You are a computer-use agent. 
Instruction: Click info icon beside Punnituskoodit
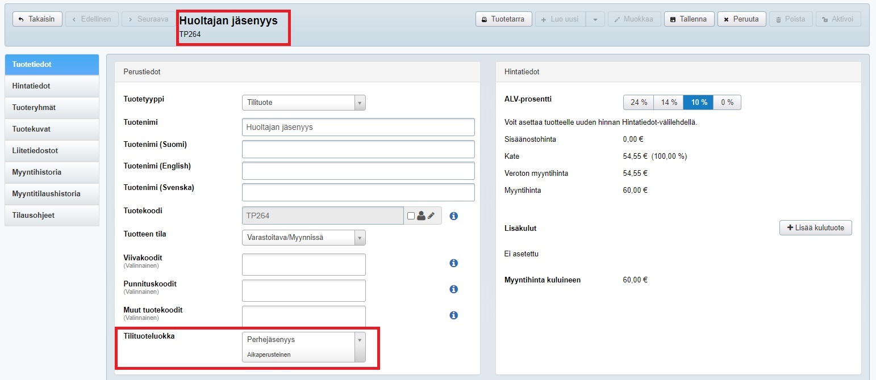[x=453, y=289]
